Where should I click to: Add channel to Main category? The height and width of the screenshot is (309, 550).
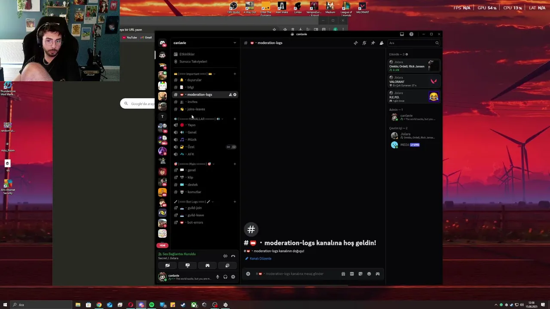click(235, 164)
